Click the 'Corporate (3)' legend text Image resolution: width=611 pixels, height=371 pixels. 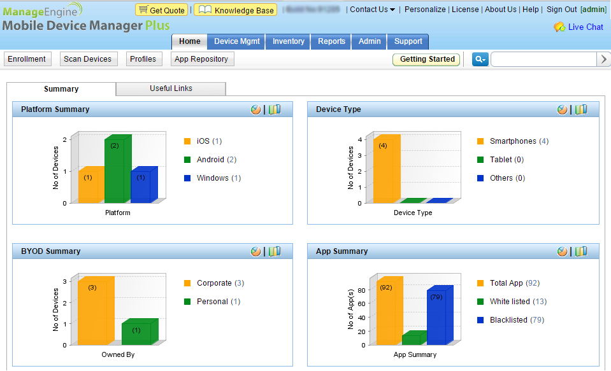click(x=220, y=283)
